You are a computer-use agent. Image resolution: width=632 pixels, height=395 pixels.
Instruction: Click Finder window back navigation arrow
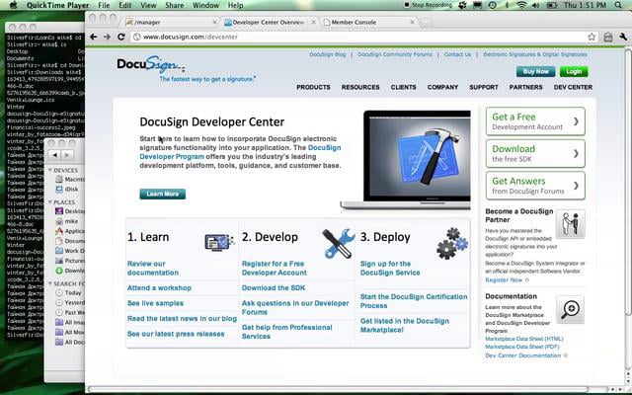point(55,155)
